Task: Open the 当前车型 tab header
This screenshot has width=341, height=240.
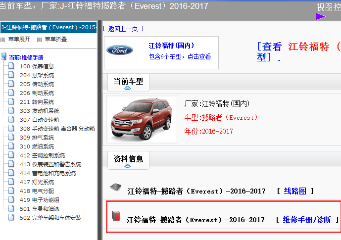Action: tap(128, 83)
